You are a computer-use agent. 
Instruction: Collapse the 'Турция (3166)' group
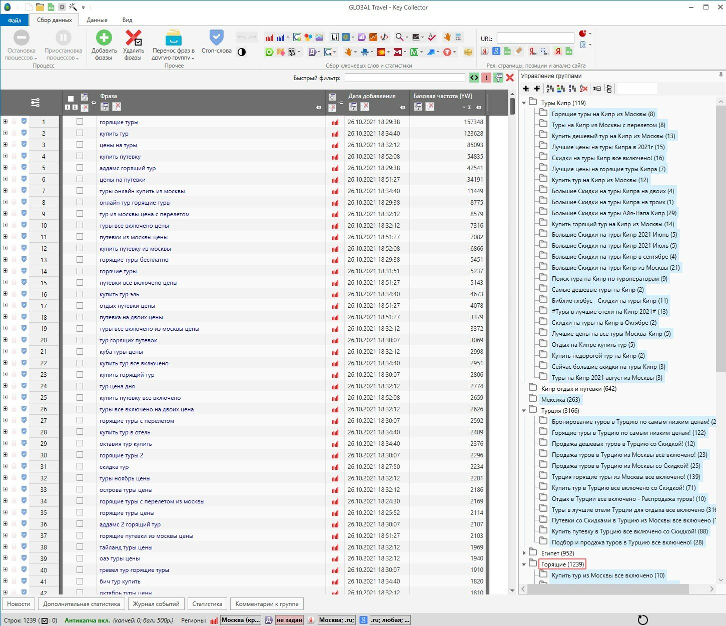[x=524, y=411]
